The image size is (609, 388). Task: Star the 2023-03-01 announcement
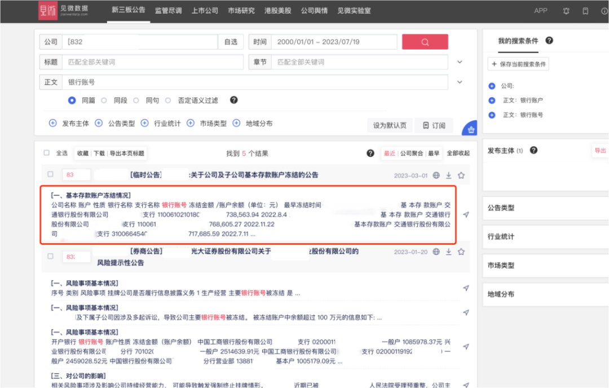(x=461, y=175)
